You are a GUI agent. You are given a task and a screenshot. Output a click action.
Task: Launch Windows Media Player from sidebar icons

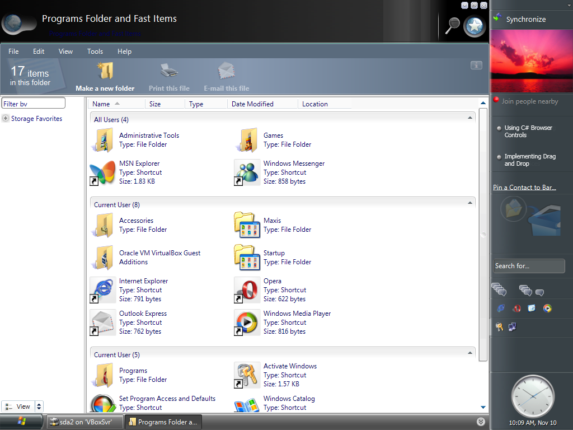(x=547, y=308)
